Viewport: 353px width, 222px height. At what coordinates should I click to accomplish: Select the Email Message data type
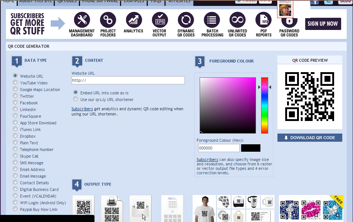tap(15, 175)
